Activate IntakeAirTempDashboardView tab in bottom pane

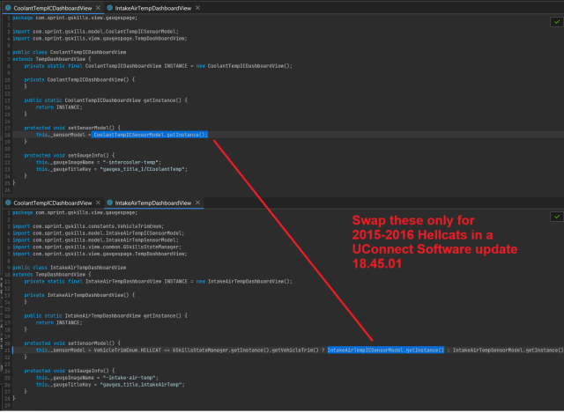[152, 203]
